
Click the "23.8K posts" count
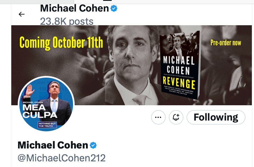67,21
